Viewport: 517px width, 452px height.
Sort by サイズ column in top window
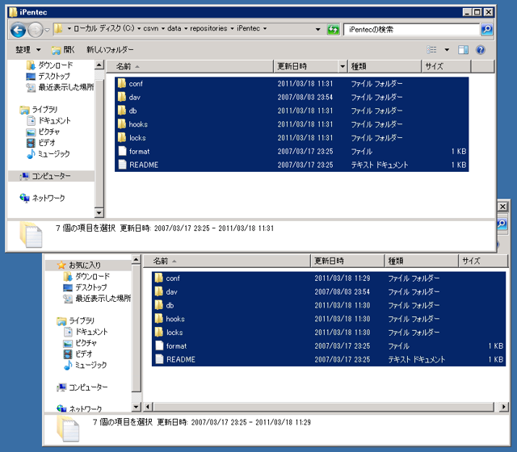pos(446,66)
